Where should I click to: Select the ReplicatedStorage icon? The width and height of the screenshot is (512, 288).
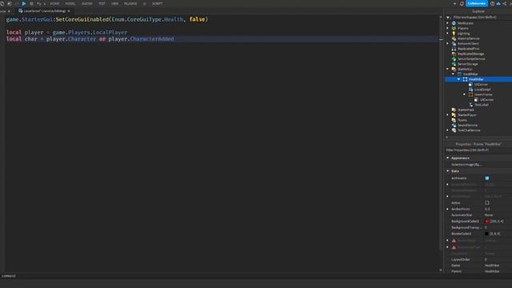pos(454,54)
